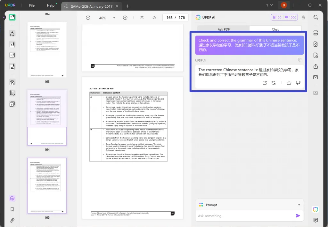The image size is (328, 227).
Task: Open the comments panel icon at bottom right
Action: pos(316,220)
